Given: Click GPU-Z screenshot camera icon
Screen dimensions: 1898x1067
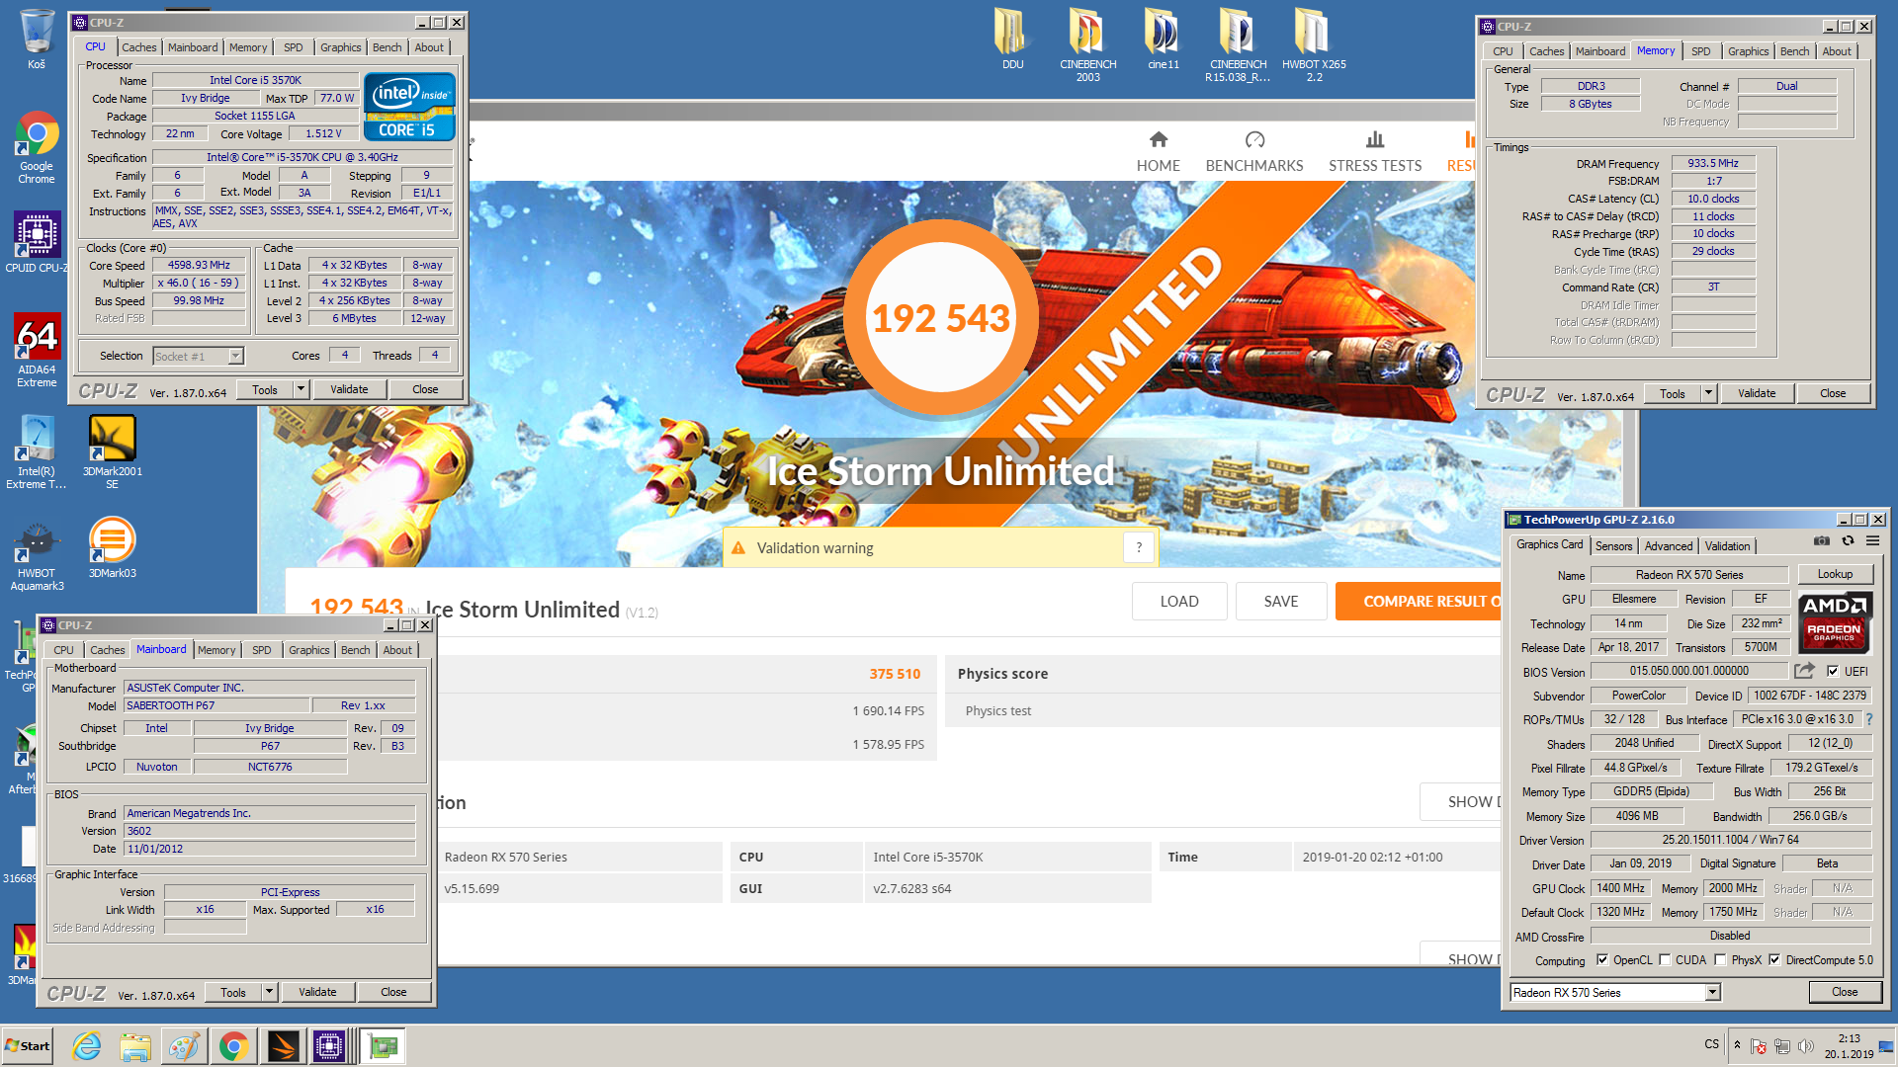Looking at the screenshot, I should (x=1821, y=541).
